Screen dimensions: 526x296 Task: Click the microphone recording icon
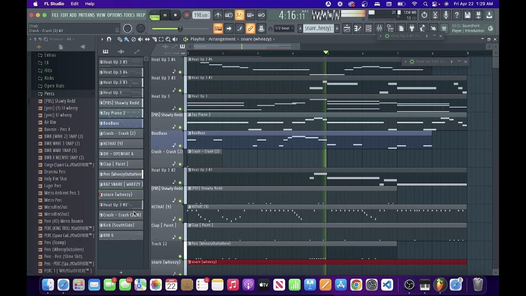click(x=446, y=15)
